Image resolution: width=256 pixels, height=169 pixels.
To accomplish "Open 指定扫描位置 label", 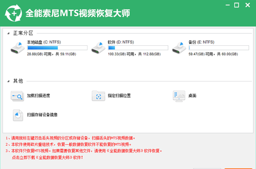I will click(x=119, y=96).
